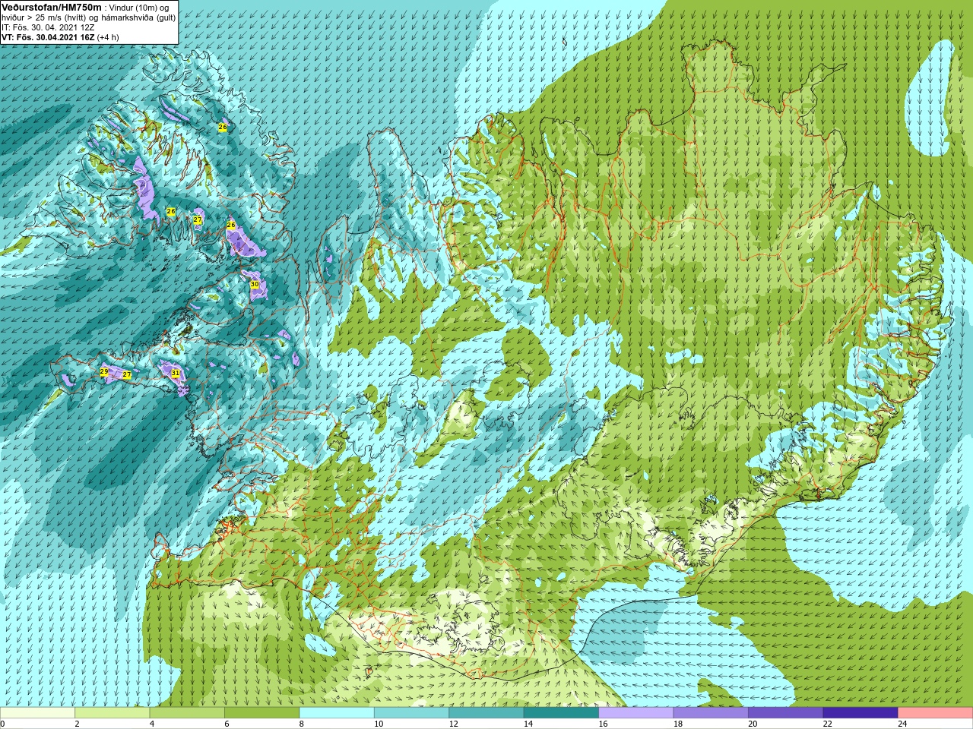The height and width of the screenshot is (729, 973).
Task: Click the legend tick label 20
Action: (753, 724)
